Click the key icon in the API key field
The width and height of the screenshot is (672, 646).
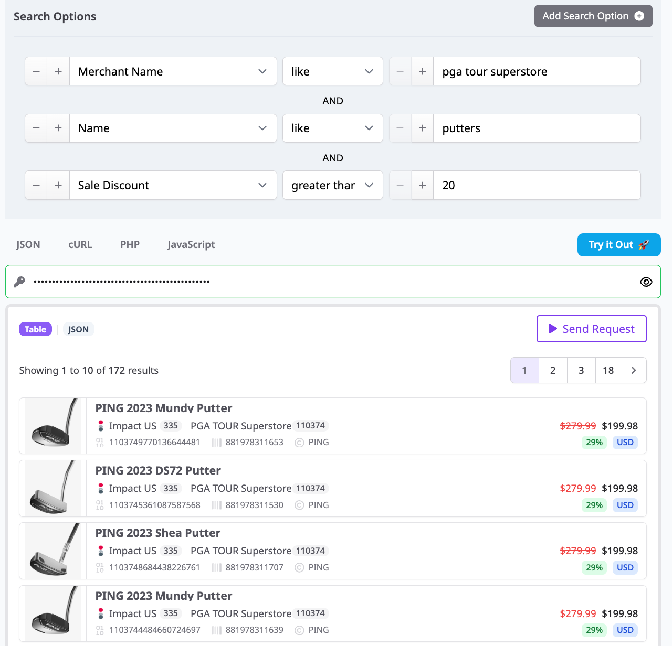coord(19,282)
